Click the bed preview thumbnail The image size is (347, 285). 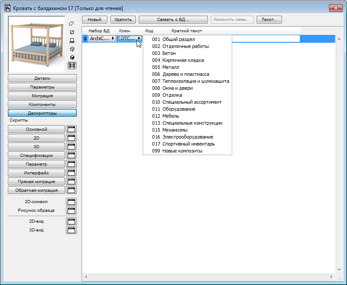coord(37,44)
